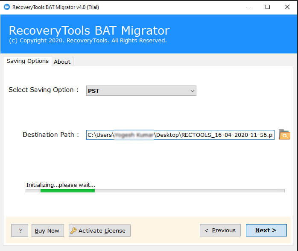Screen dimensions: 298x251
Task: Click the window title 'RecoveryTools BAT Migrator v4.0 (Trial)'
Action: click(x=56, y=7)
